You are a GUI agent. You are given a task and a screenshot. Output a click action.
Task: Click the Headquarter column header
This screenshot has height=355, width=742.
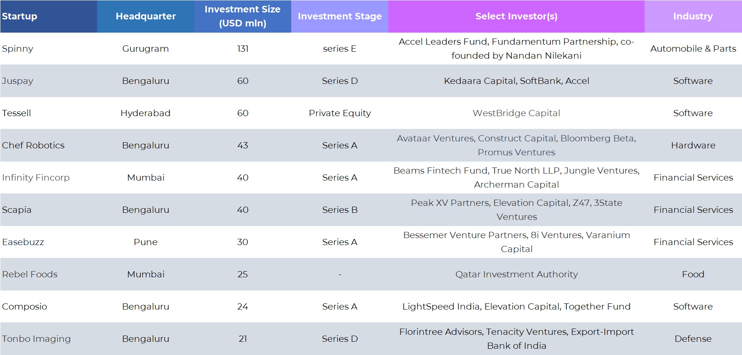146,16
